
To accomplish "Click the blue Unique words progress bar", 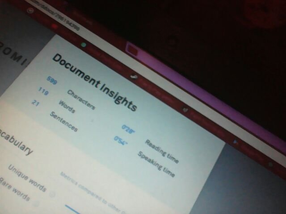I will (x=72, y=210).
